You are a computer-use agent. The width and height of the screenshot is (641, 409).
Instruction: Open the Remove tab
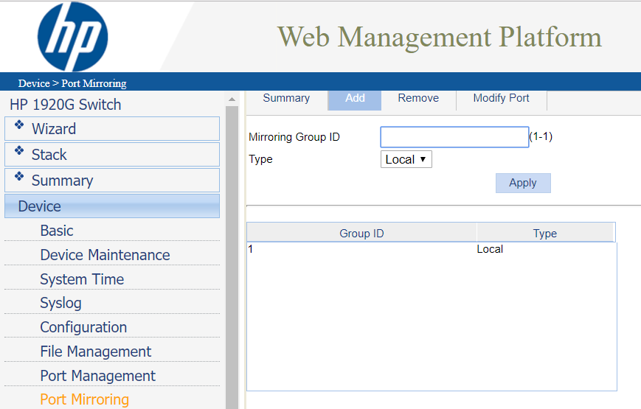click(418, 98)
